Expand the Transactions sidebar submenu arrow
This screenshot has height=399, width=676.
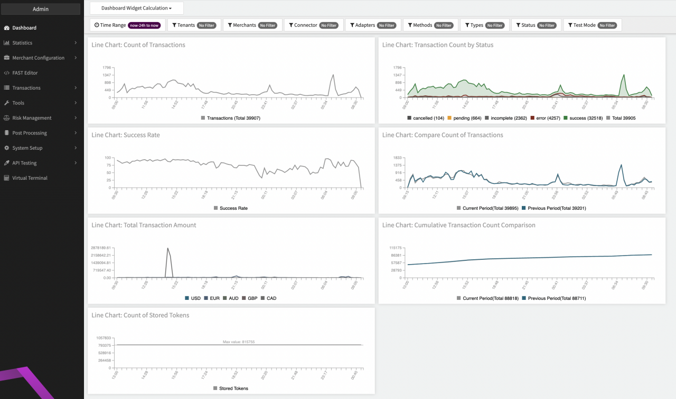pos(76,88)
